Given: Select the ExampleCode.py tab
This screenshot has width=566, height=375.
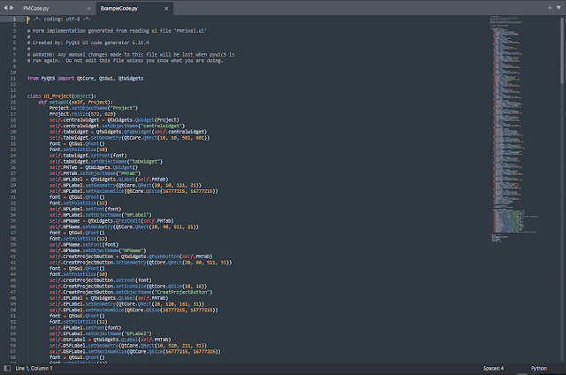Looking at the screenshot, I should click(119, 8).
